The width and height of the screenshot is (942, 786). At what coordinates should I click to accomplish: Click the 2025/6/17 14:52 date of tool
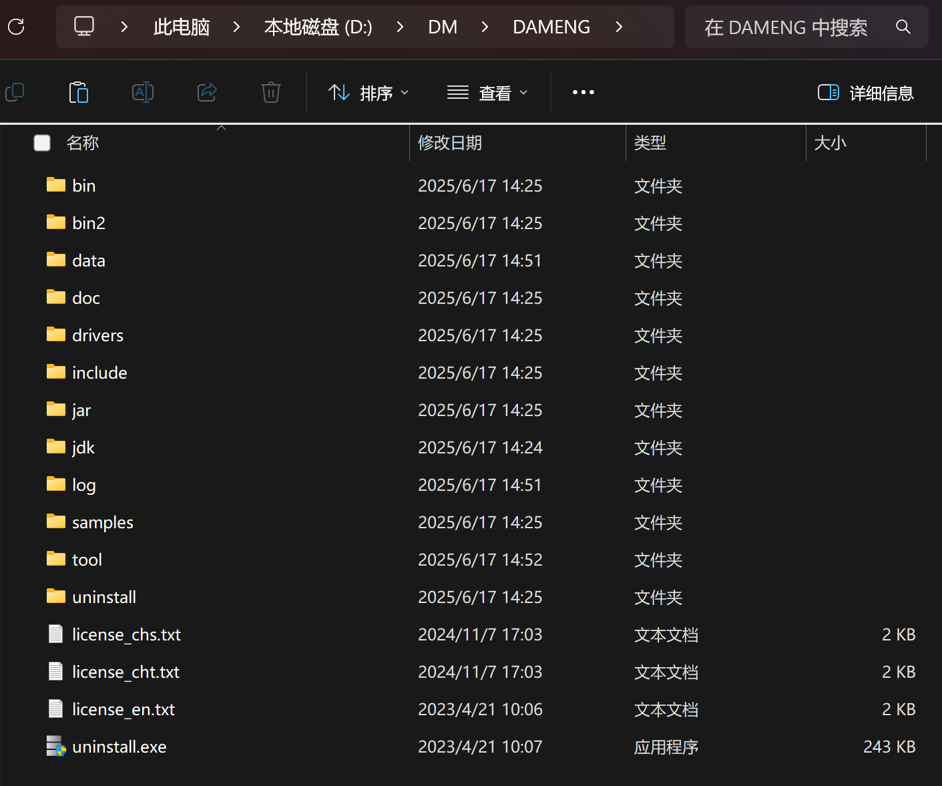pos(480,560)
